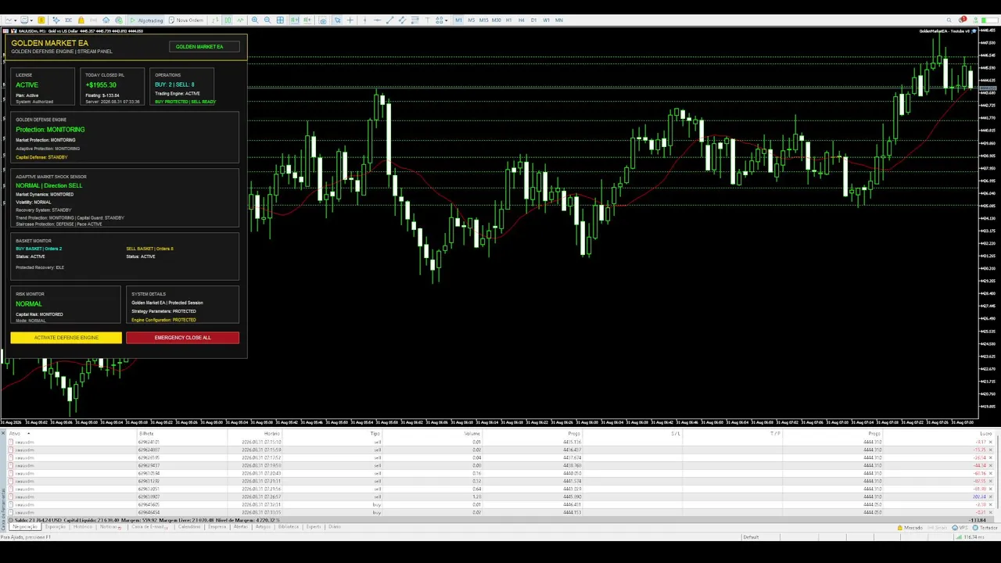Screen dimensions: 1001x563
Task: Close the Toolbox panel with X
Action: [3, 433]
